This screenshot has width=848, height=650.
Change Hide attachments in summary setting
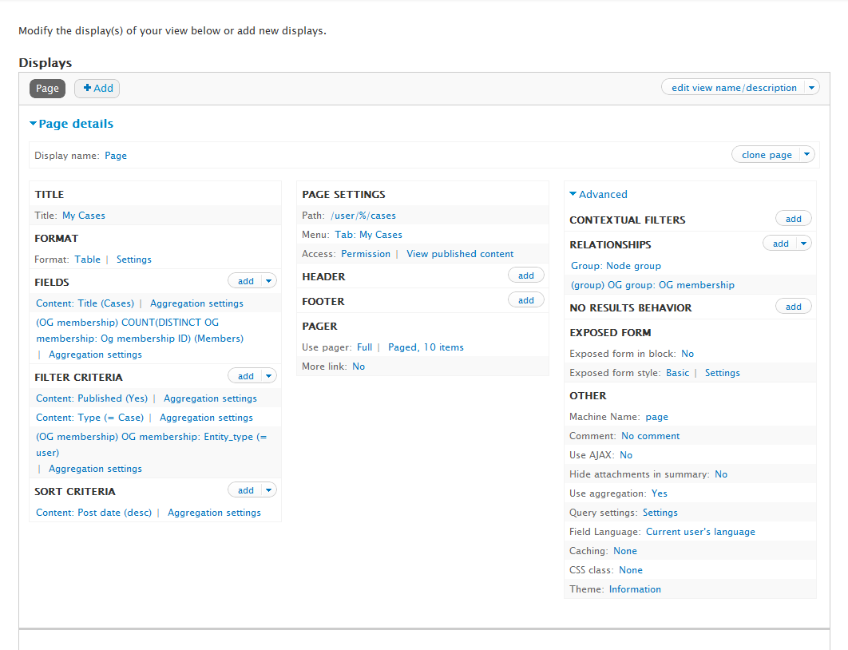[721, 474]
